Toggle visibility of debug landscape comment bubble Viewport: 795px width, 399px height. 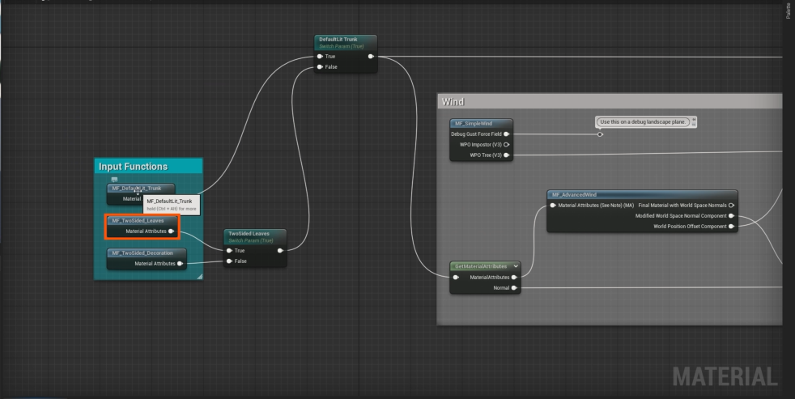coord(694,124)
